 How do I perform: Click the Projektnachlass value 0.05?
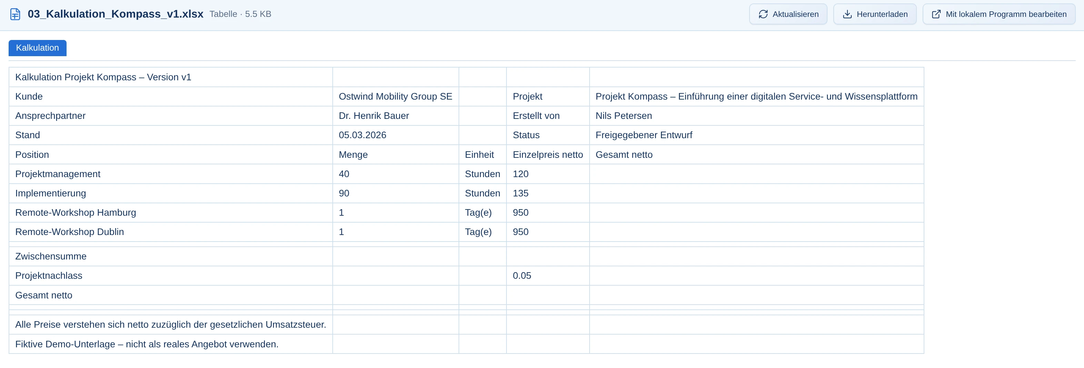(548, 276)
